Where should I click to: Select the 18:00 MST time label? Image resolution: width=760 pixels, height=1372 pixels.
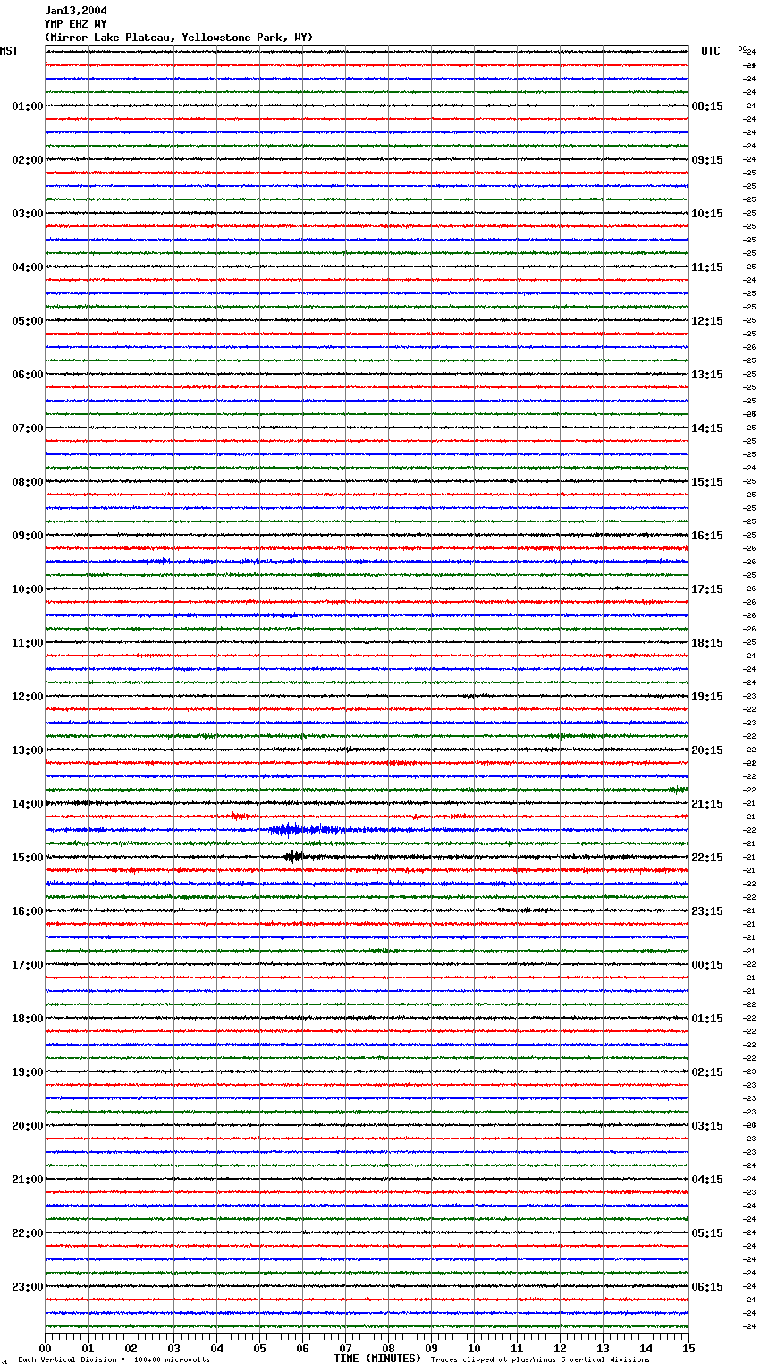pos(28,1019)
